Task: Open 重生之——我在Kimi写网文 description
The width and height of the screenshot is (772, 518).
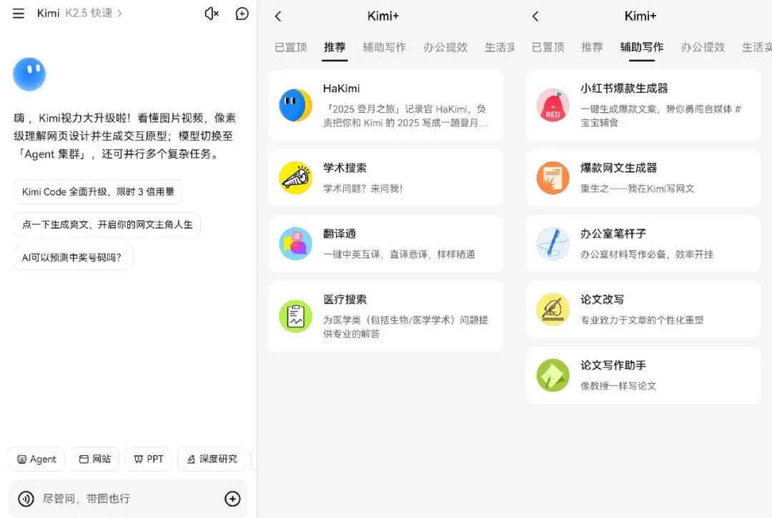Action: coord(637,189)
